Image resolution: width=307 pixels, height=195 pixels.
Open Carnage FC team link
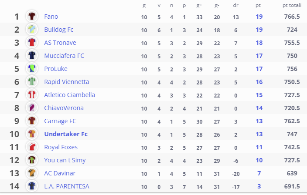pos(60,121)
